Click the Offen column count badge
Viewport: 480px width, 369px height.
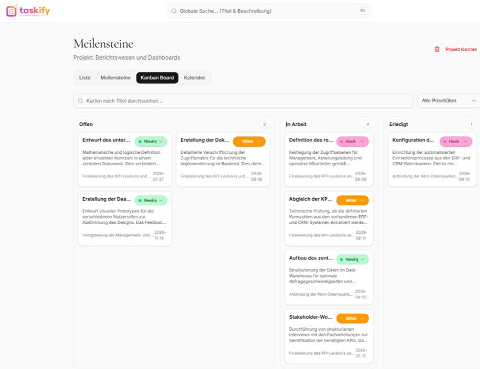[x=264, y=124]
